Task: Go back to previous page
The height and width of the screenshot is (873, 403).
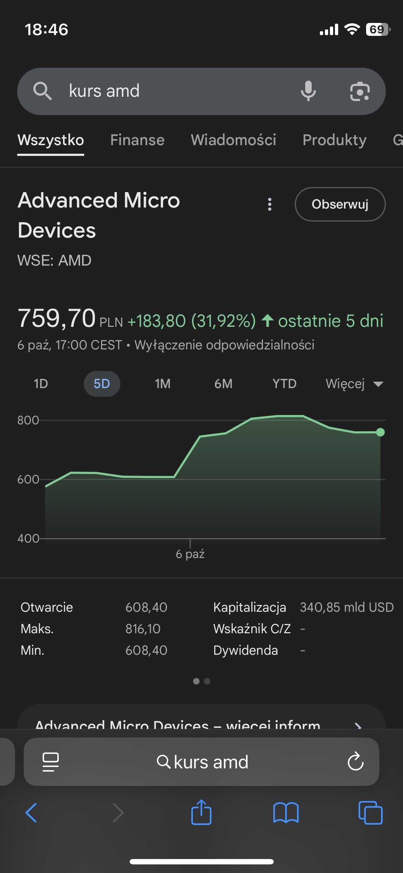Action: [x=32, y=812]
